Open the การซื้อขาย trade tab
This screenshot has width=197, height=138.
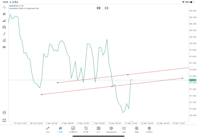73,130
